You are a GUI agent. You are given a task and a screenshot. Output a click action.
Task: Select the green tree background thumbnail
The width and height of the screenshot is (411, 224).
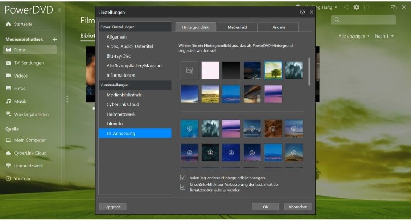point(273,70)
